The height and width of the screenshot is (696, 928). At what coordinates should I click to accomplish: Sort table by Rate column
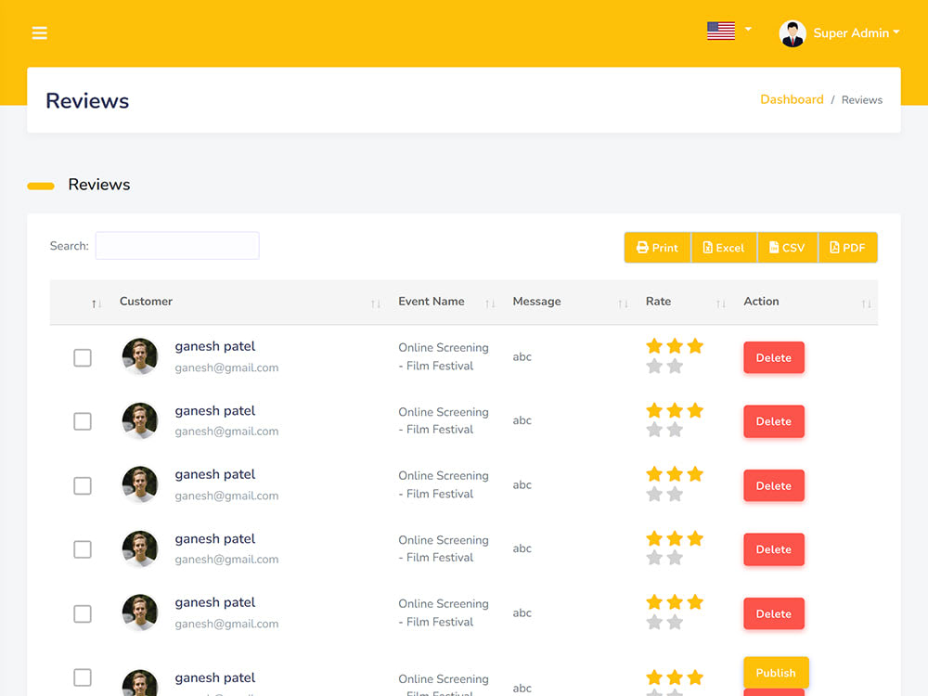720,303
